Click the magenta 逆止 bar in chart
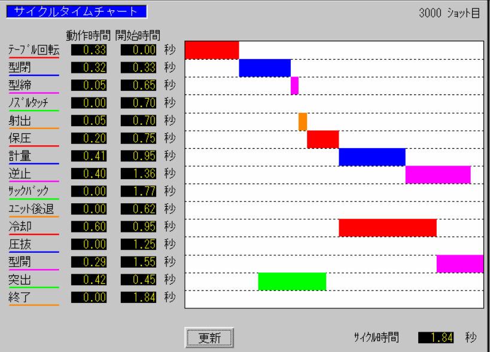 click(x=438, y=175)
